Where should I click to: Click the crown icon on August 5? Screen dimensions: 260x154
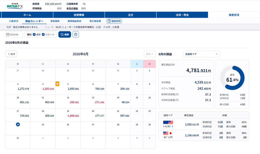click(57, 84)
